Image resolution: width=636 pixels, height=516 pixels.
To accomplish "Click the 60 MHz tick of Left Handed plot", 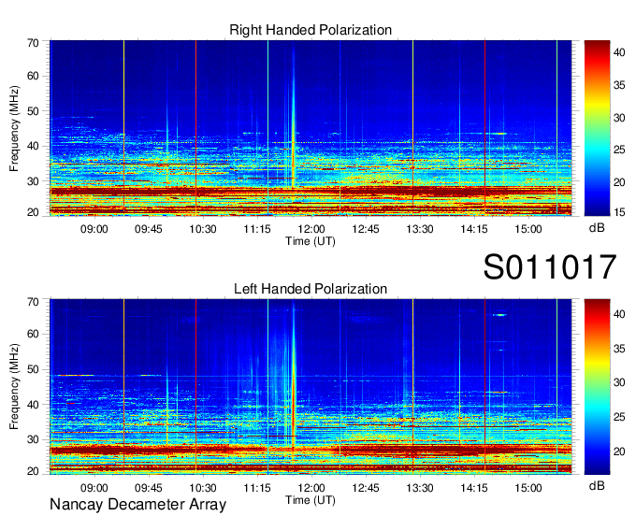I will [x=33, y=335].
